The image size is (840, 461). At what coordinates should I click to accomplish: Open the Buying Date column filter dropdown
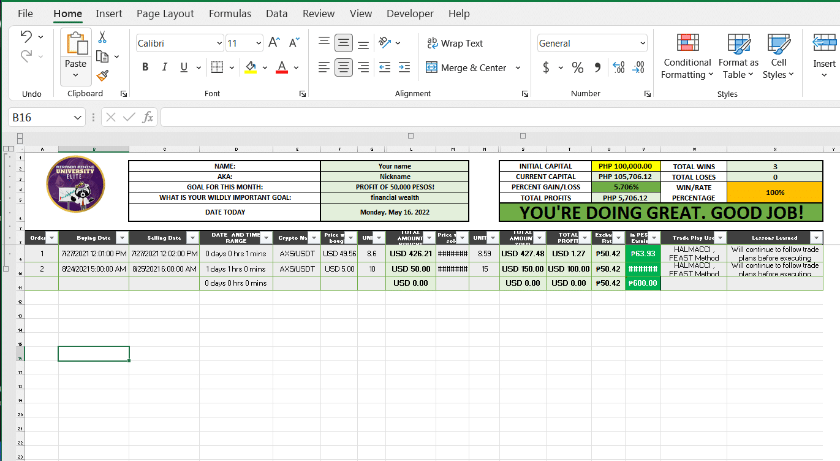point(122,238)
